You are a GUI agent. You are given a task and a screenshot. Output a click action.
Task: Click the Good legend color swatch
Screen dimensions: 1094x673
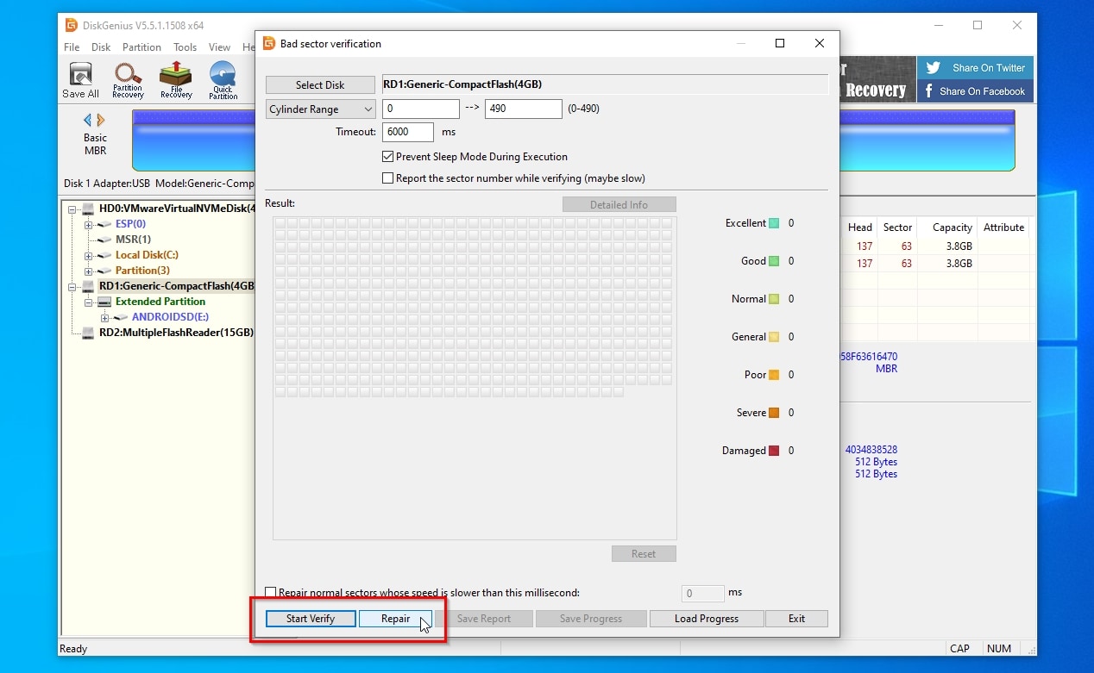click(774, 261)
